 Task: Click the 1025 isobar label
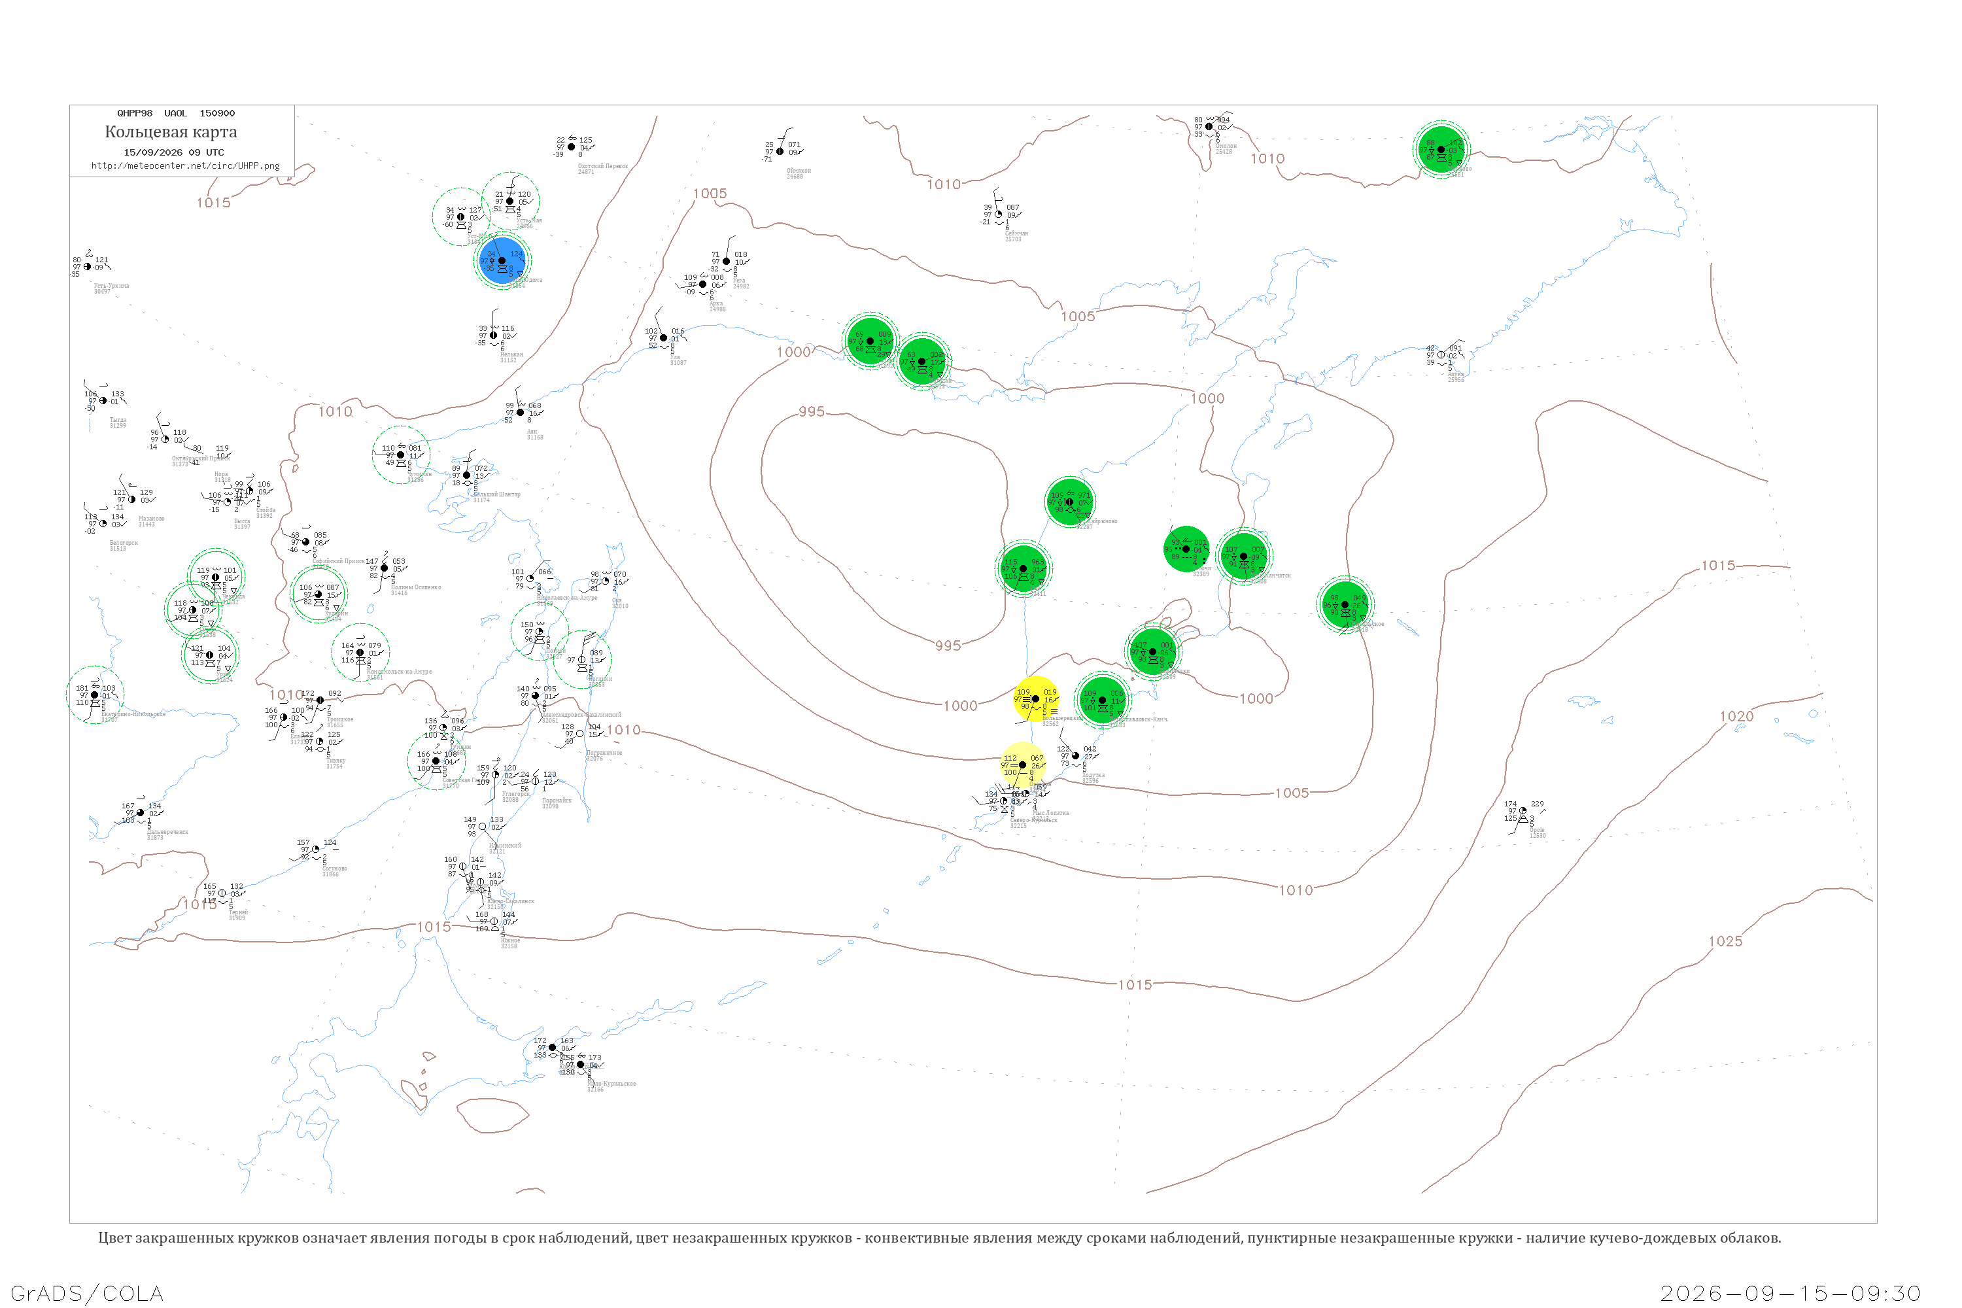pyautogui.click(x=1725, y=941)
